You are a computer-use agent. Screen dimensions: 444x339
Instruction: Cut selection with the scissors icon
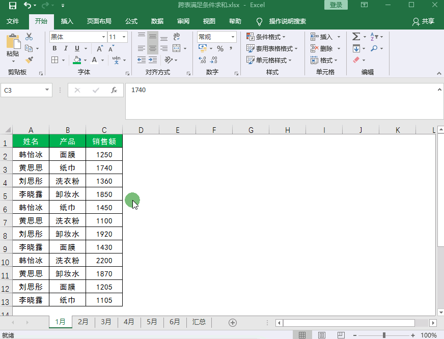coord(29,37)
